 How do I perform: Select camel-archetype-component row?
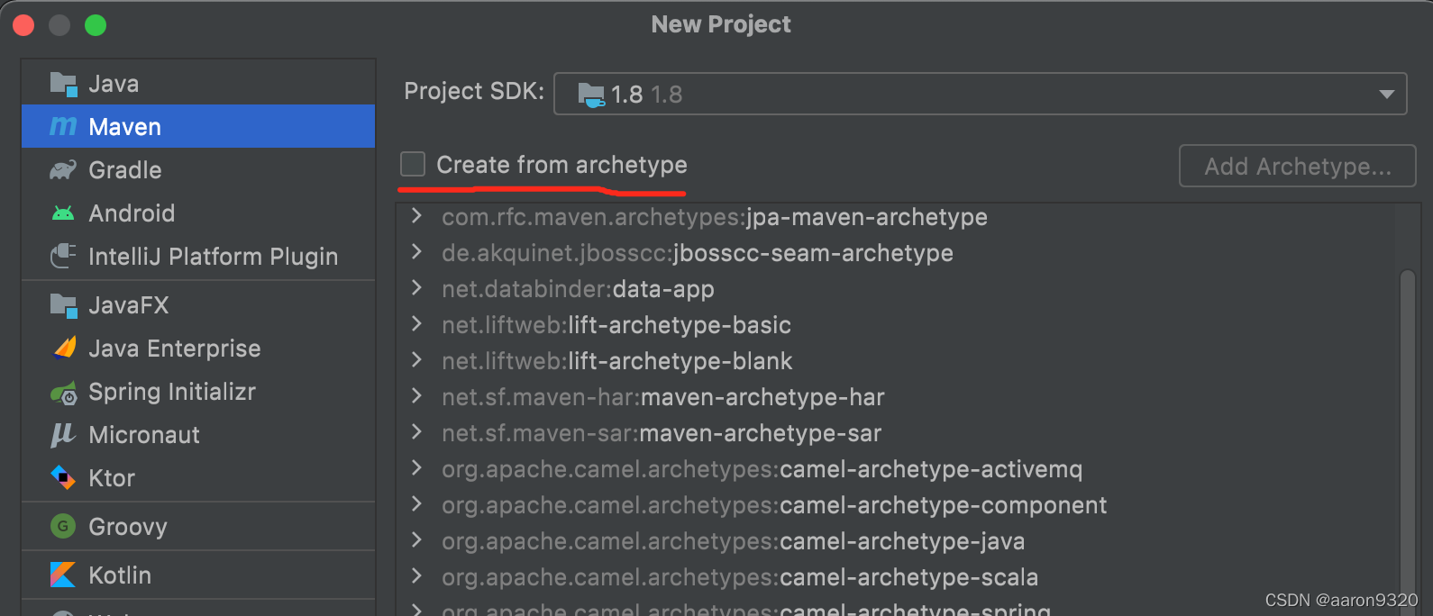pos(897,505)
